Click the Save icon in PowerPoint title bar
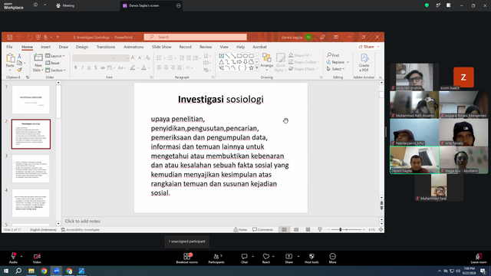Viewport: 491px width, 276px height. tap(10, 38)
